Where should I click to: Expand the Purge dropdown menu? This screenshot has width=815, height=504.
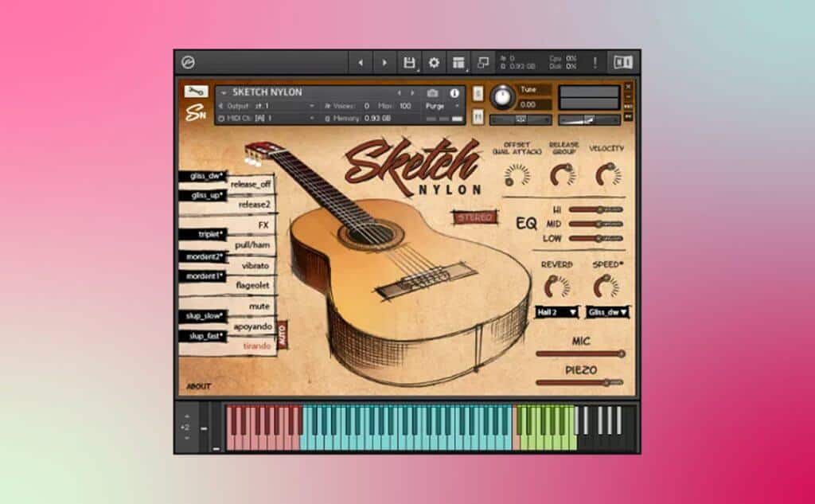(443, 105)
